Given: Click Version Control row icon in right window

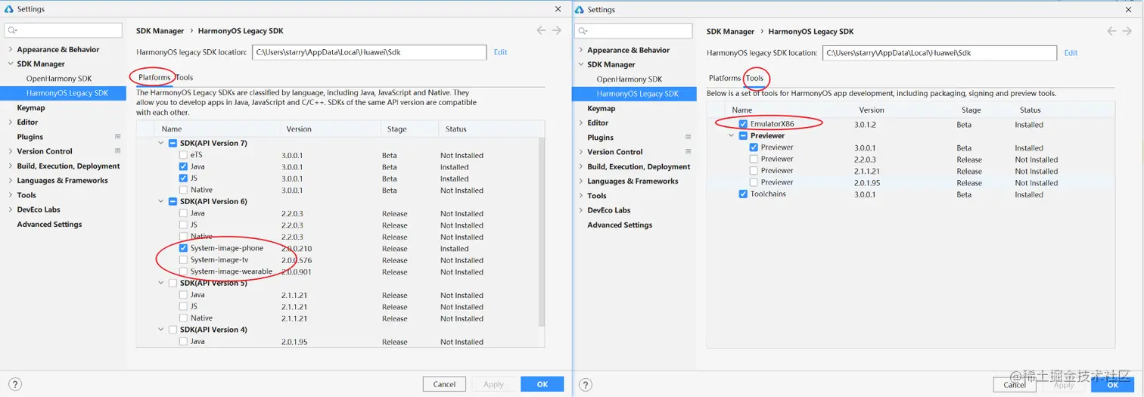Looking at the screenshot, I should coord(688,152).
